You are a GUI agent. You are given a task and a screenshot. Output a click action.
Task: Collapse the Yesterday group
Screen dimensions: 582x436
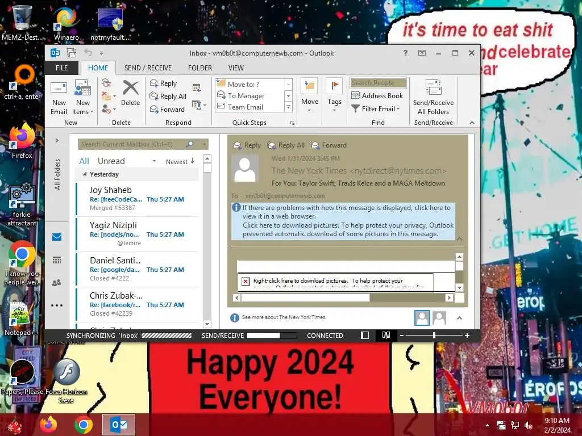[85, 174]
